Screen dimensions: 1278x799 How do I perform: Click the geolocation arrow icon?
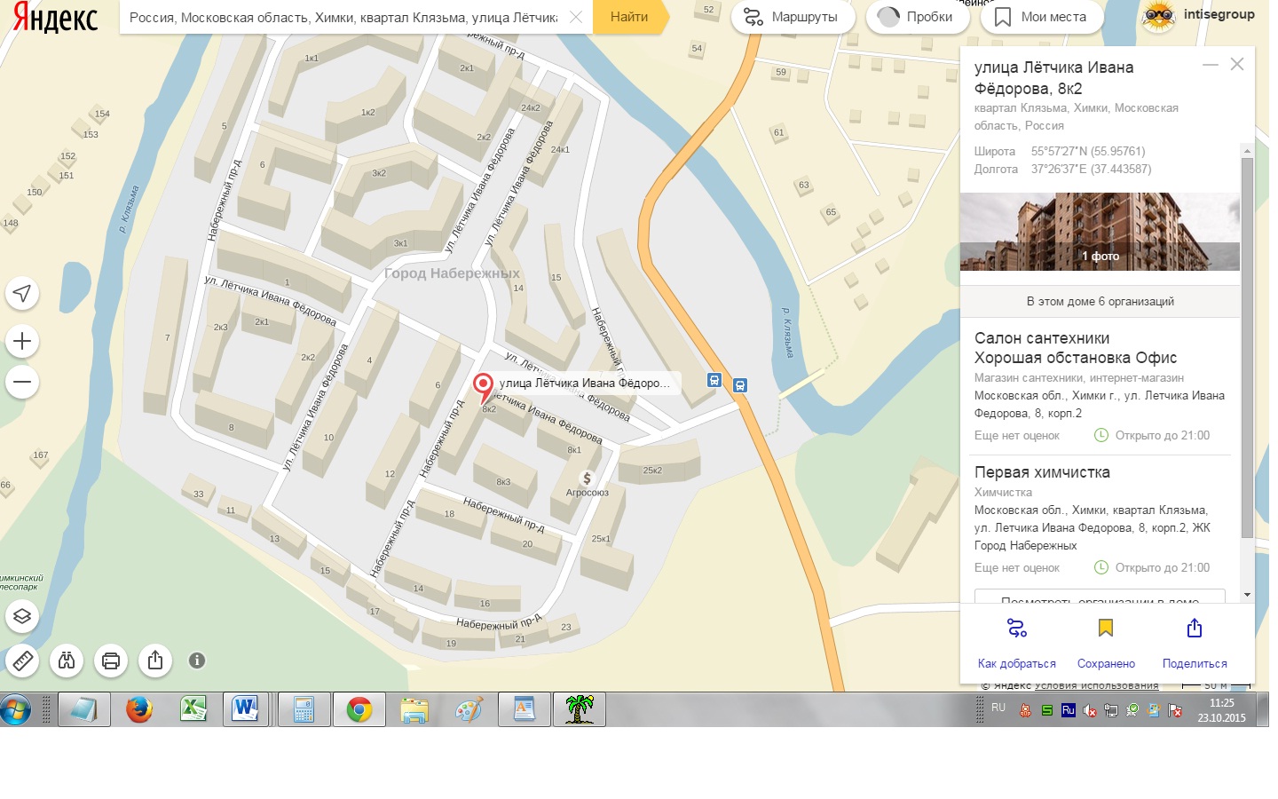(22, 294)
